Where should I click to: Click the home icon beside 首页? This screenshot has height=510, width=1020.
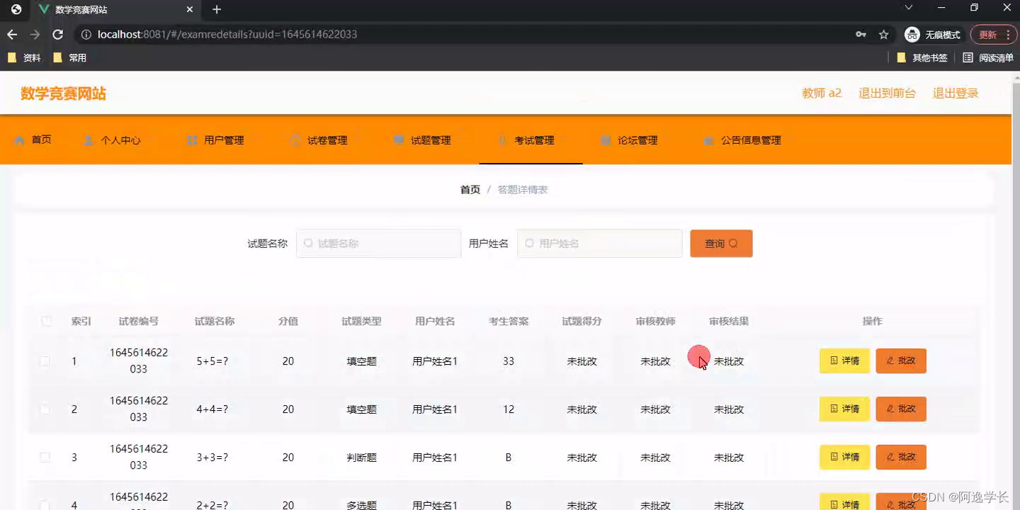(19, 140)
